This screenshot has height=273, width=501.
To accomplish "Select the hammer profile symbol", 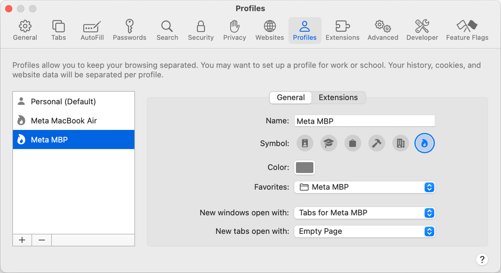I will tap(376, 143).
